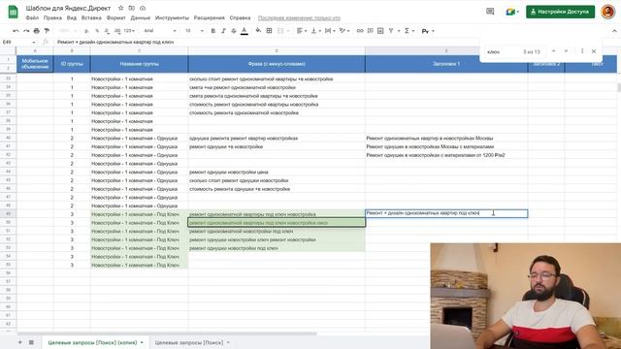The image size is (621, 349).
Task: Open the account avatar menu
Action: 607,12
